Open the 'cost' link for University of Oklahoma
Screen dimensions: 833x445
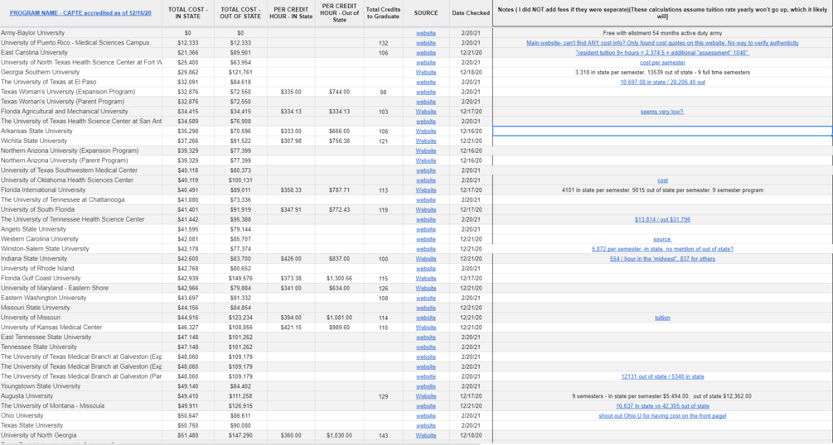[x=662, y=180]
